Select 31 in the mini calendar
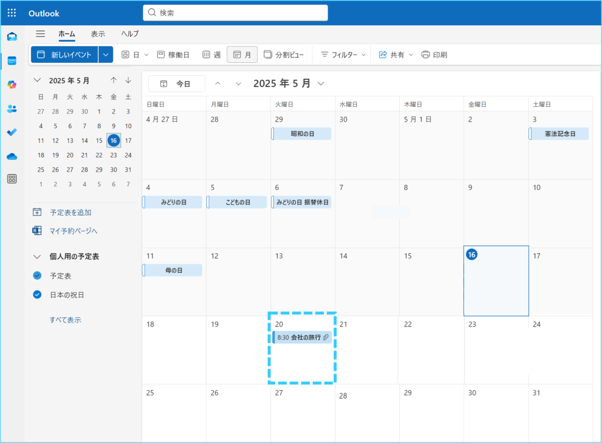Viewport: 602px width, 443px height. (x=128, y=170)
